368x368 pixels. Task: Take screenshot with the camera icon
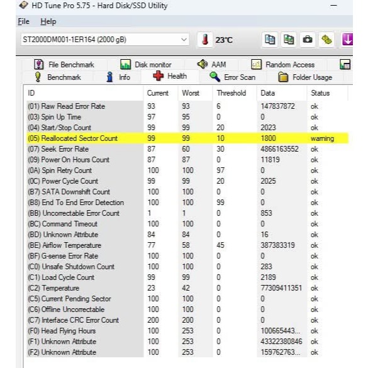point(308,40)
